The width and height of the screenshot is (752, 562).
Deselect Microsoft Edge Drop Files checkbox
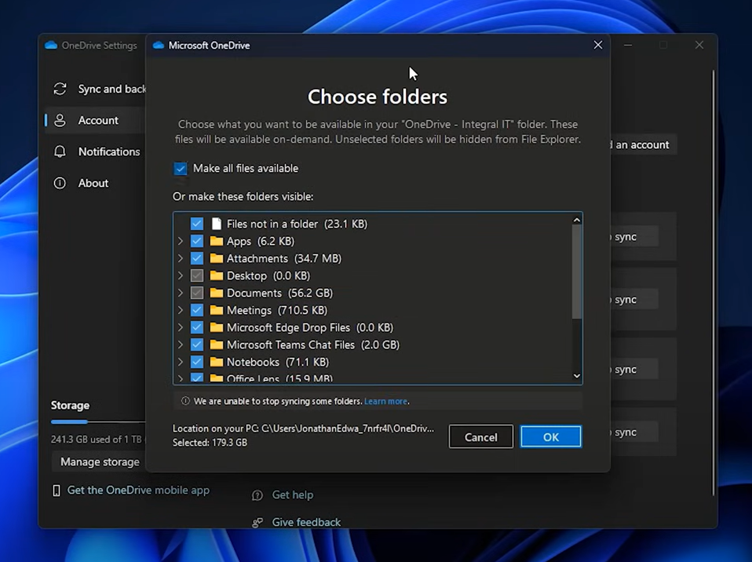coord(196,327)
